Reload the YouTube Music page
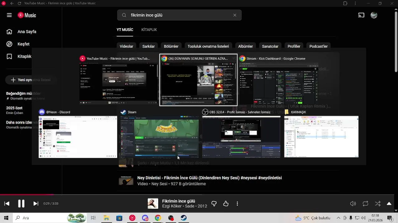Viewport: 398px width, 223px height. [x=19, y=3]
